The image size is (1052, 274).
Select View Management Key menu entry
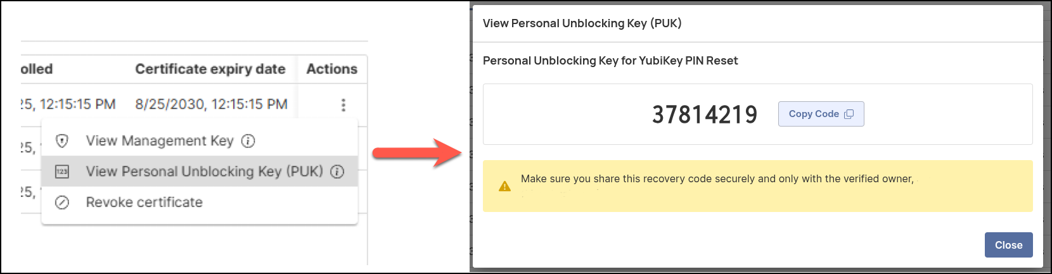click(160, 141)
